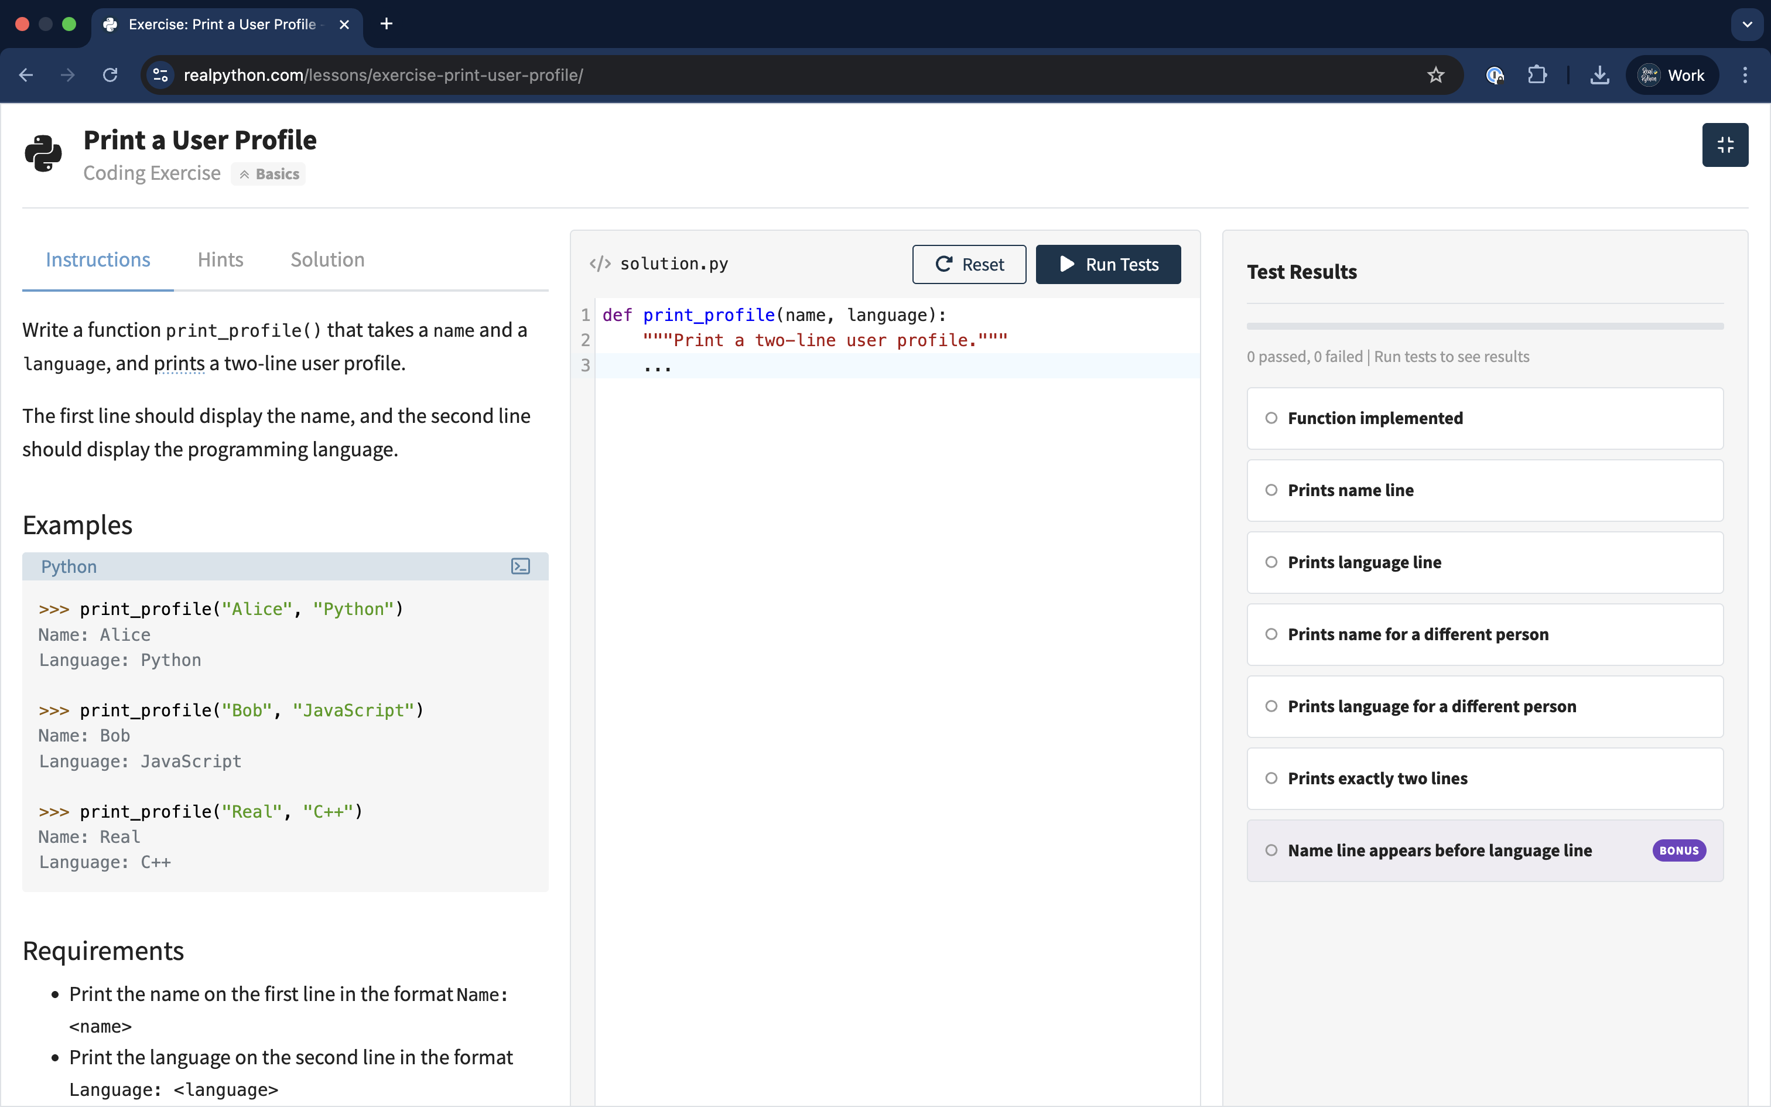The height and width of the screenshot is (1107, 1771).
Task: Open the password manager extension icon
Action: tap(1495, 75)
